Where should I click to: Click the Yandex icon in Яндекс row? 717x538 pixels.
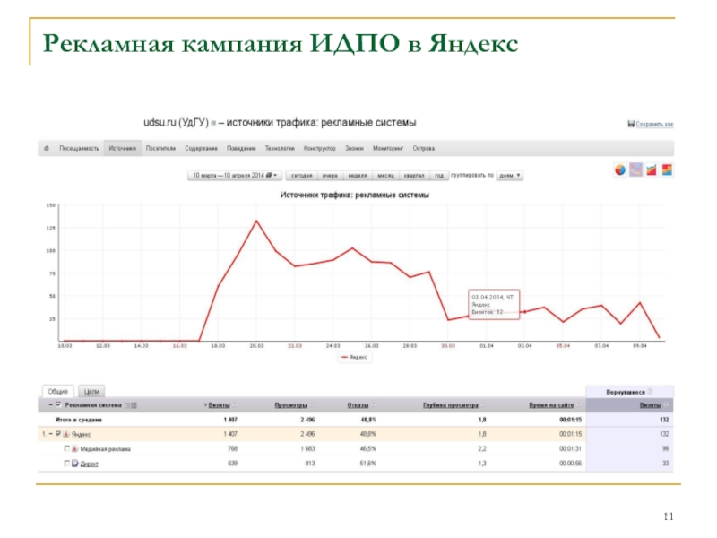tap(66, 434)
